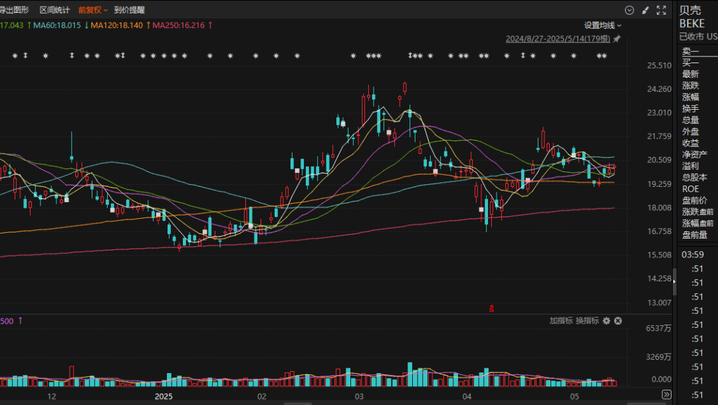Click the MA60:18.015 label
718x405 pixels.
57,26
